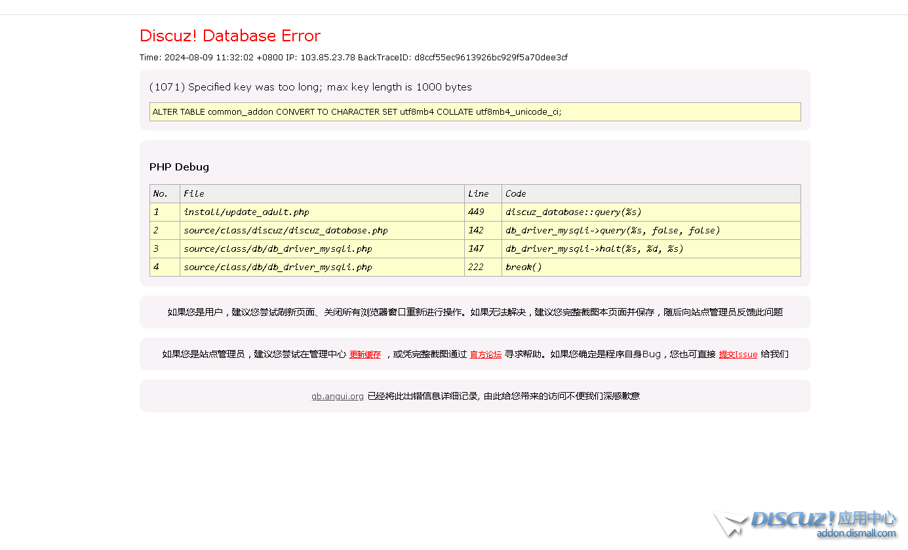The width and height of the screenshot is (908, 550).
Task: Select the discuz_database.php file path cell
Action: 285,231
